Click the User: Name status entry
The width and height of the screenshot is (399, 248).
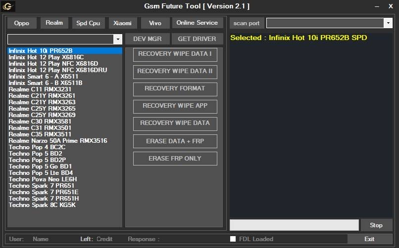pyautogui.click(x=29, y=239)
